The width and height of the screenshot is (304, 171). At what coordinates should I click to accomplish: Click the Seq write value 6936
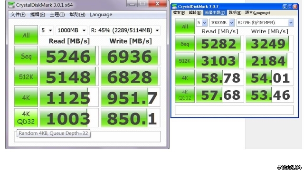pyautogui.click(x=130, y=56)
